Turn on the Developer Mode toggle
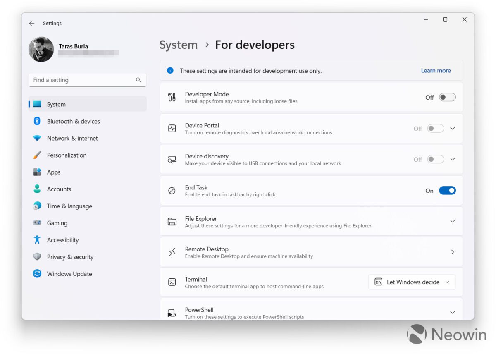496x354 pixels. click(x=447, y=97)
